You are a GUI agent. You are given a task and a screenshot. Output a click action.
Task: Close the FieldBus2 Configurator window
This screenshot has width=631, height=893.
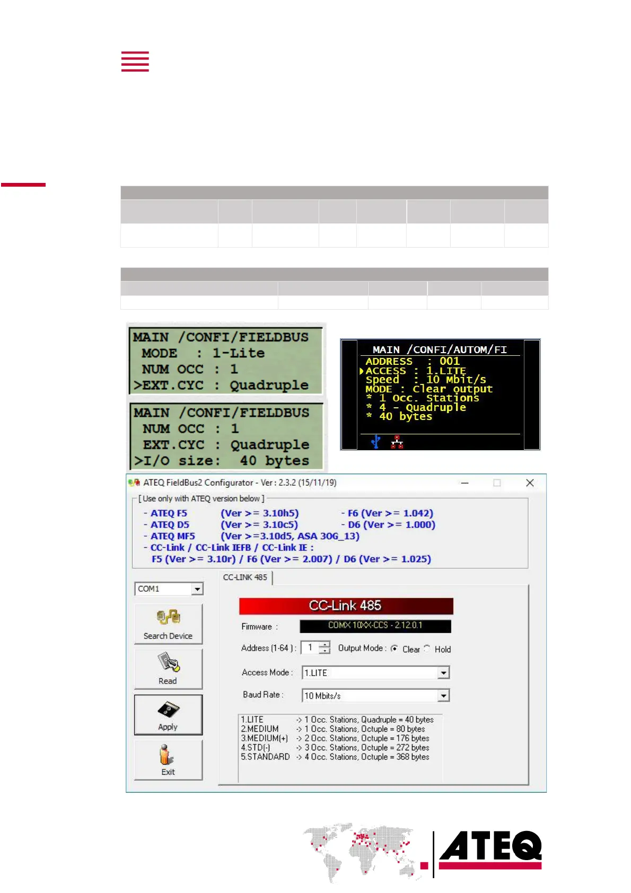[x=530, y=483]
